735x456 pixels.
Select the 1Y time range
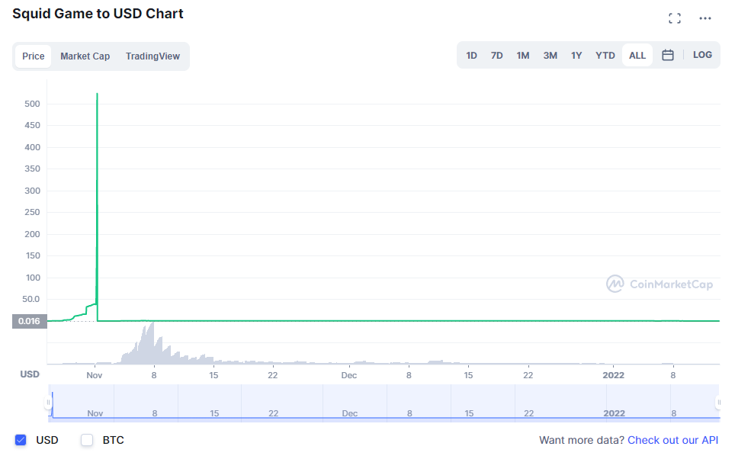point(576,56)
